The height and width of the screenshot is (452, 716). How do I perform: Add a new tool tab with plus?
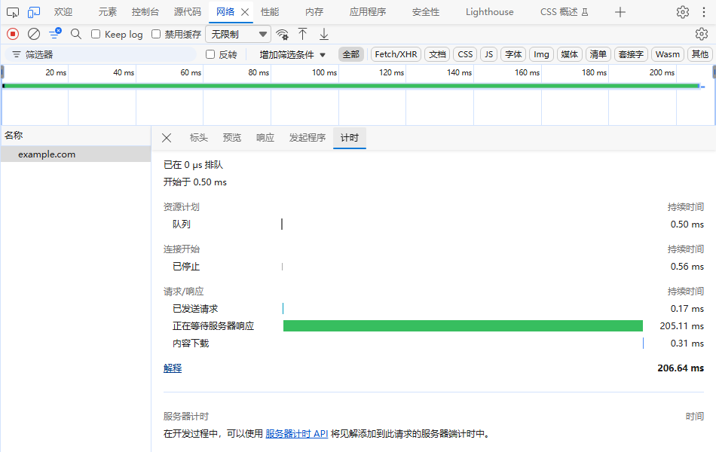click(x=620, y=12)
